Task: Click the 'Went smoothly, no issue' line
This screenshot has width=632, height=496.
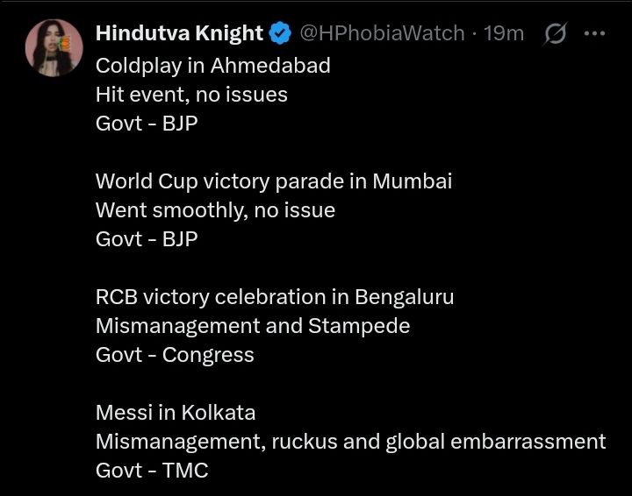Action: (x=215, y=210)
